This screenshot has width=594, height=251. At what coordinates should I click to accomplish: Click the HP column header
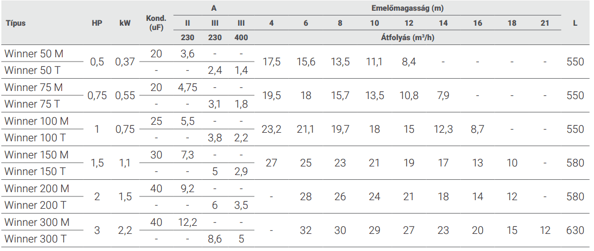point(97,24)
